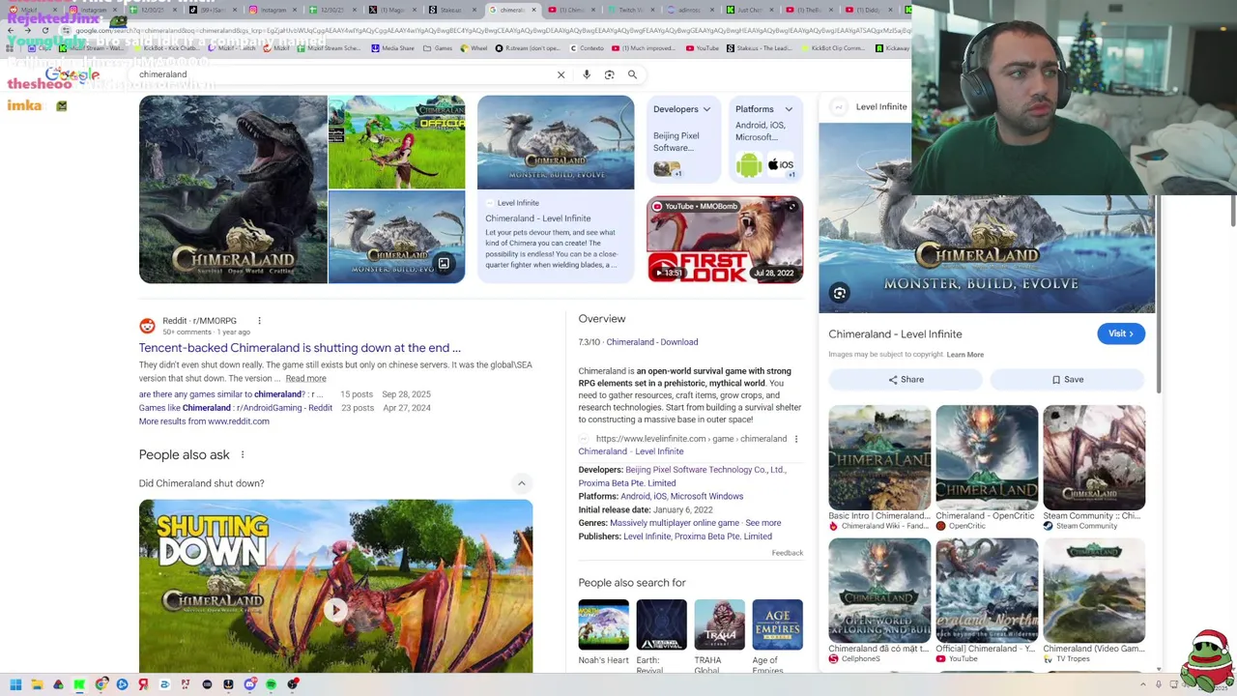
Task: Open the Android platform icon
Action: [749, 165]
